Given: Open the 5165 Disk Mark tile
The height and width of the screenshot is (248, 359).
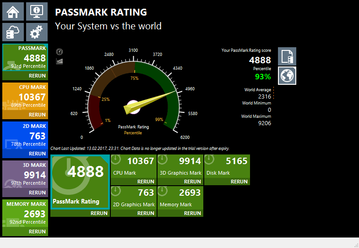Looking at the screenshot, I should click(227, 166).
